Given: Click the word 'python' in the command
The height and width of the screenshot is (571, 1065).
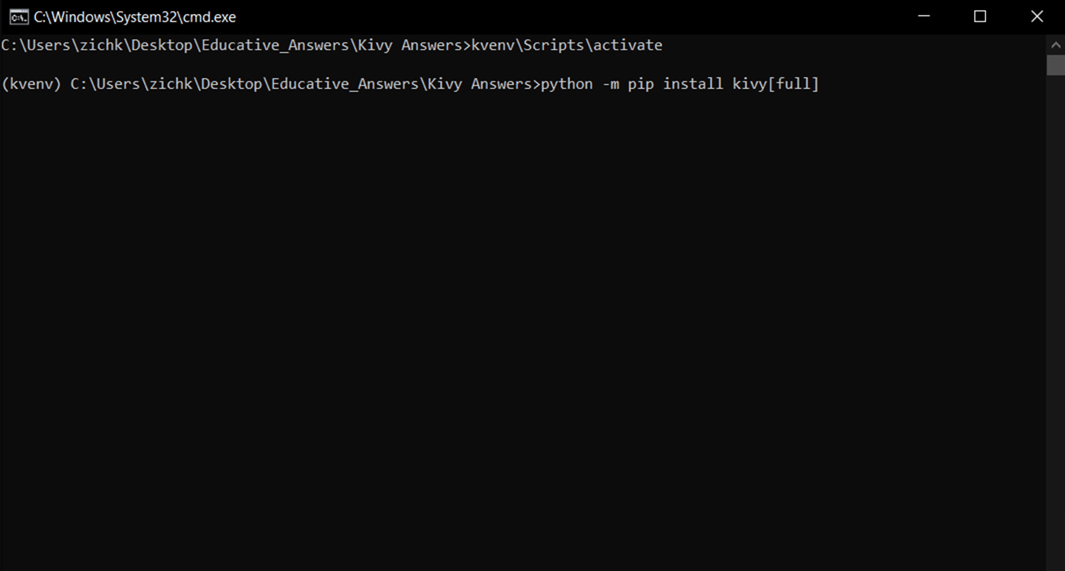Looking at the screenshot, I should point(566,84).
